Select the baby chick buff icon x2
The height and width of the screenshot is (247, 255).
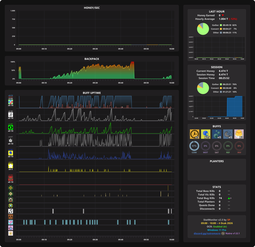click(239, 134)
